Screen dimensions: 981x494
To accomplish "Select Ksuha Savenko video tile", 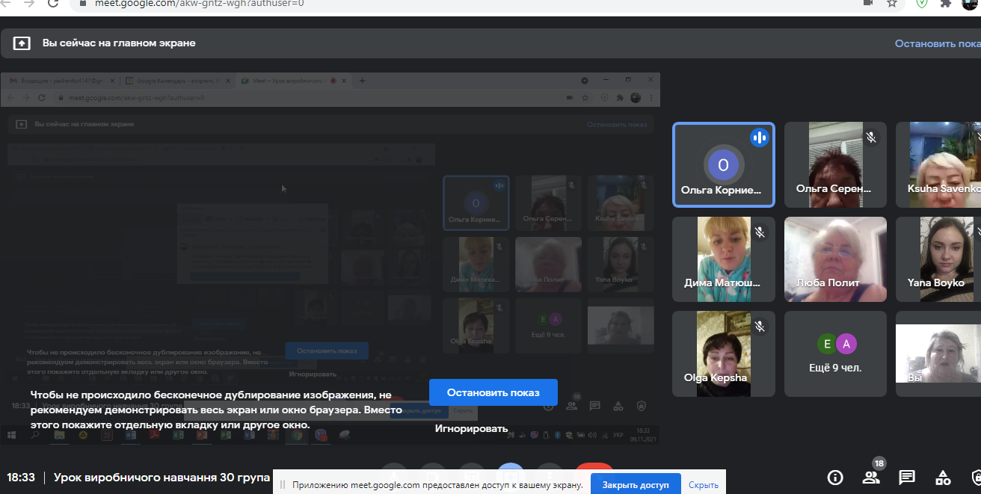I will tap(938, 164).
